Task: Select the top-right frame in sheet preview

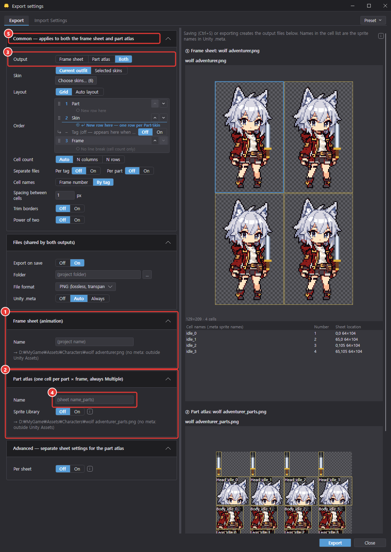Action: [x=318, y=137]
